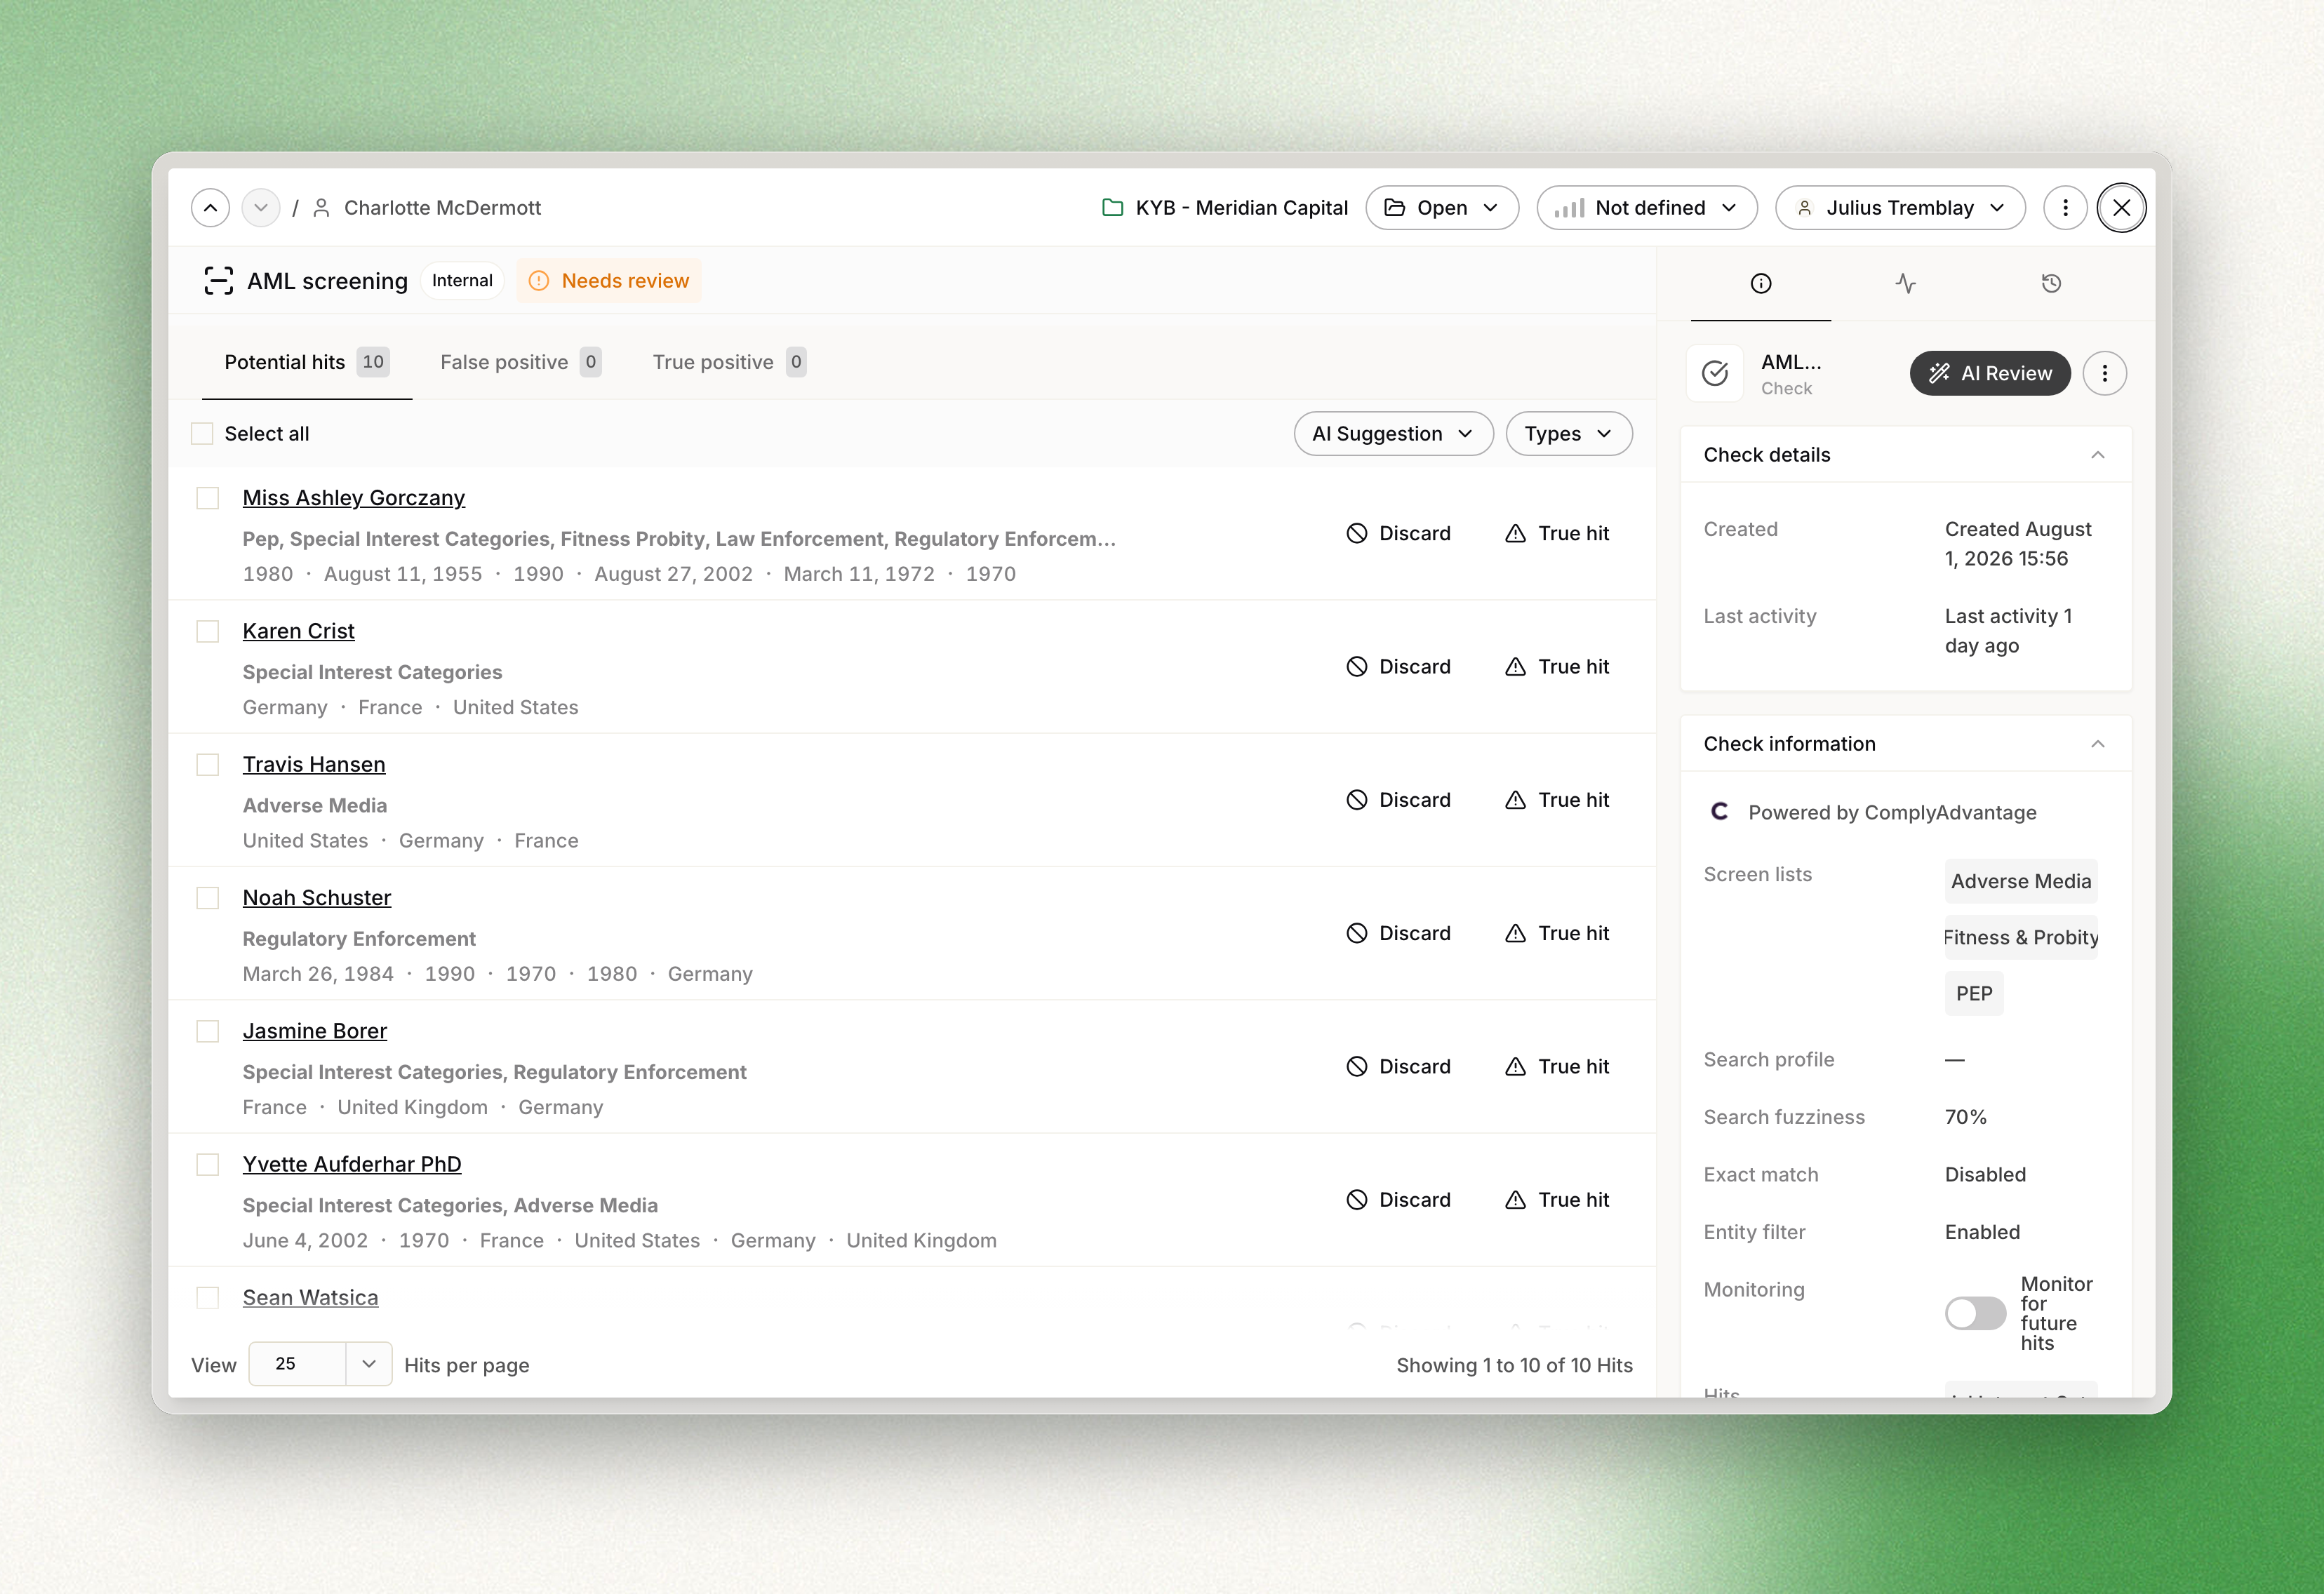This screenshot has width=2324, height=1594.
Task: Open the hits per page selector
Action: [320, 1364]
